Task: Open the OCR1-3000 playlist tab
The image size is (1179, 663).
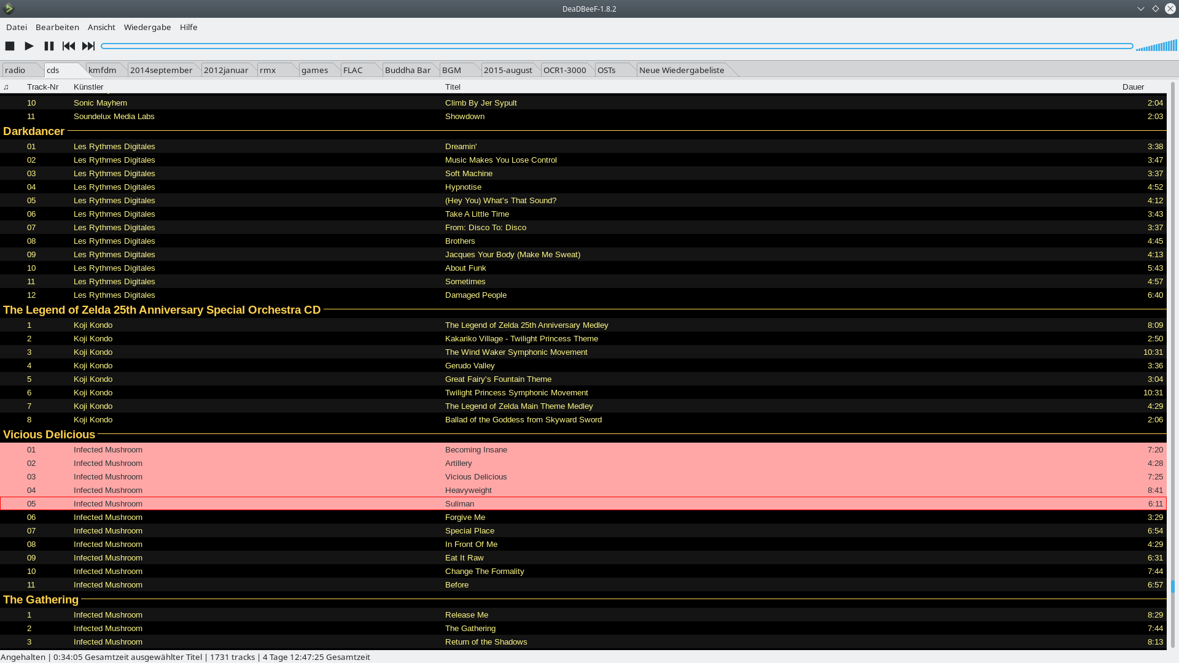Action: 564,70
